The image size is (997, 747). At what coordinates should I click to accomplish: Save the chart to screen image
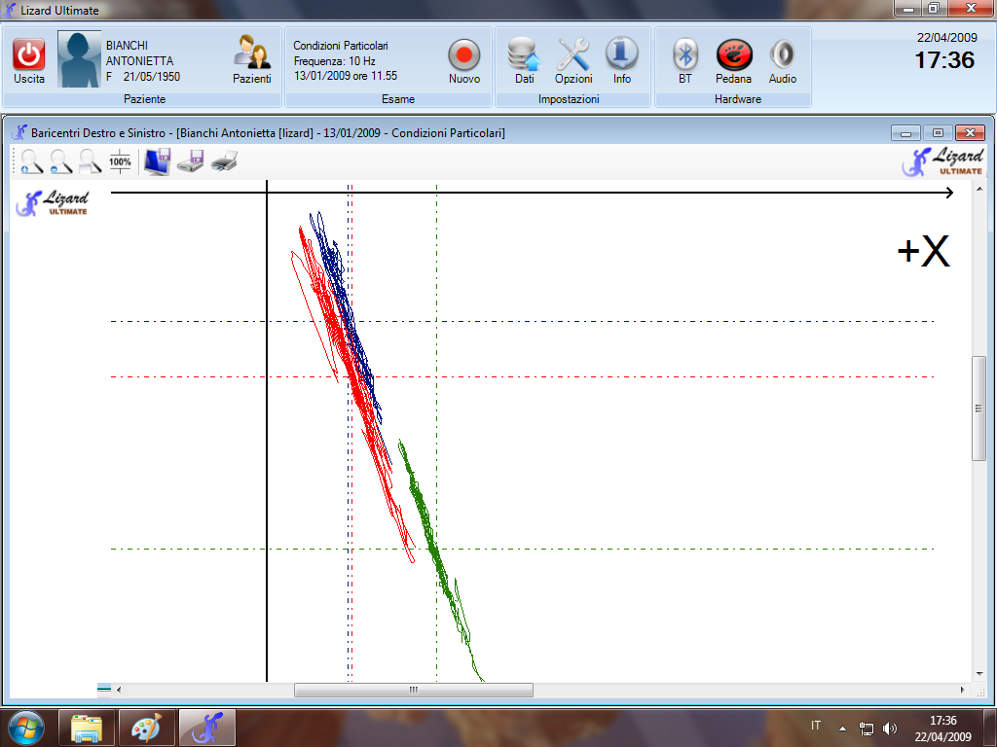(x=157, y=161)
